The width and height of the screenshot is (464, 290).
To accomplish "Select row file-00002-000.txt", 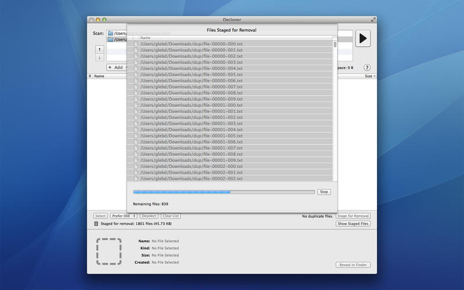I will click(x=230, y=166).
